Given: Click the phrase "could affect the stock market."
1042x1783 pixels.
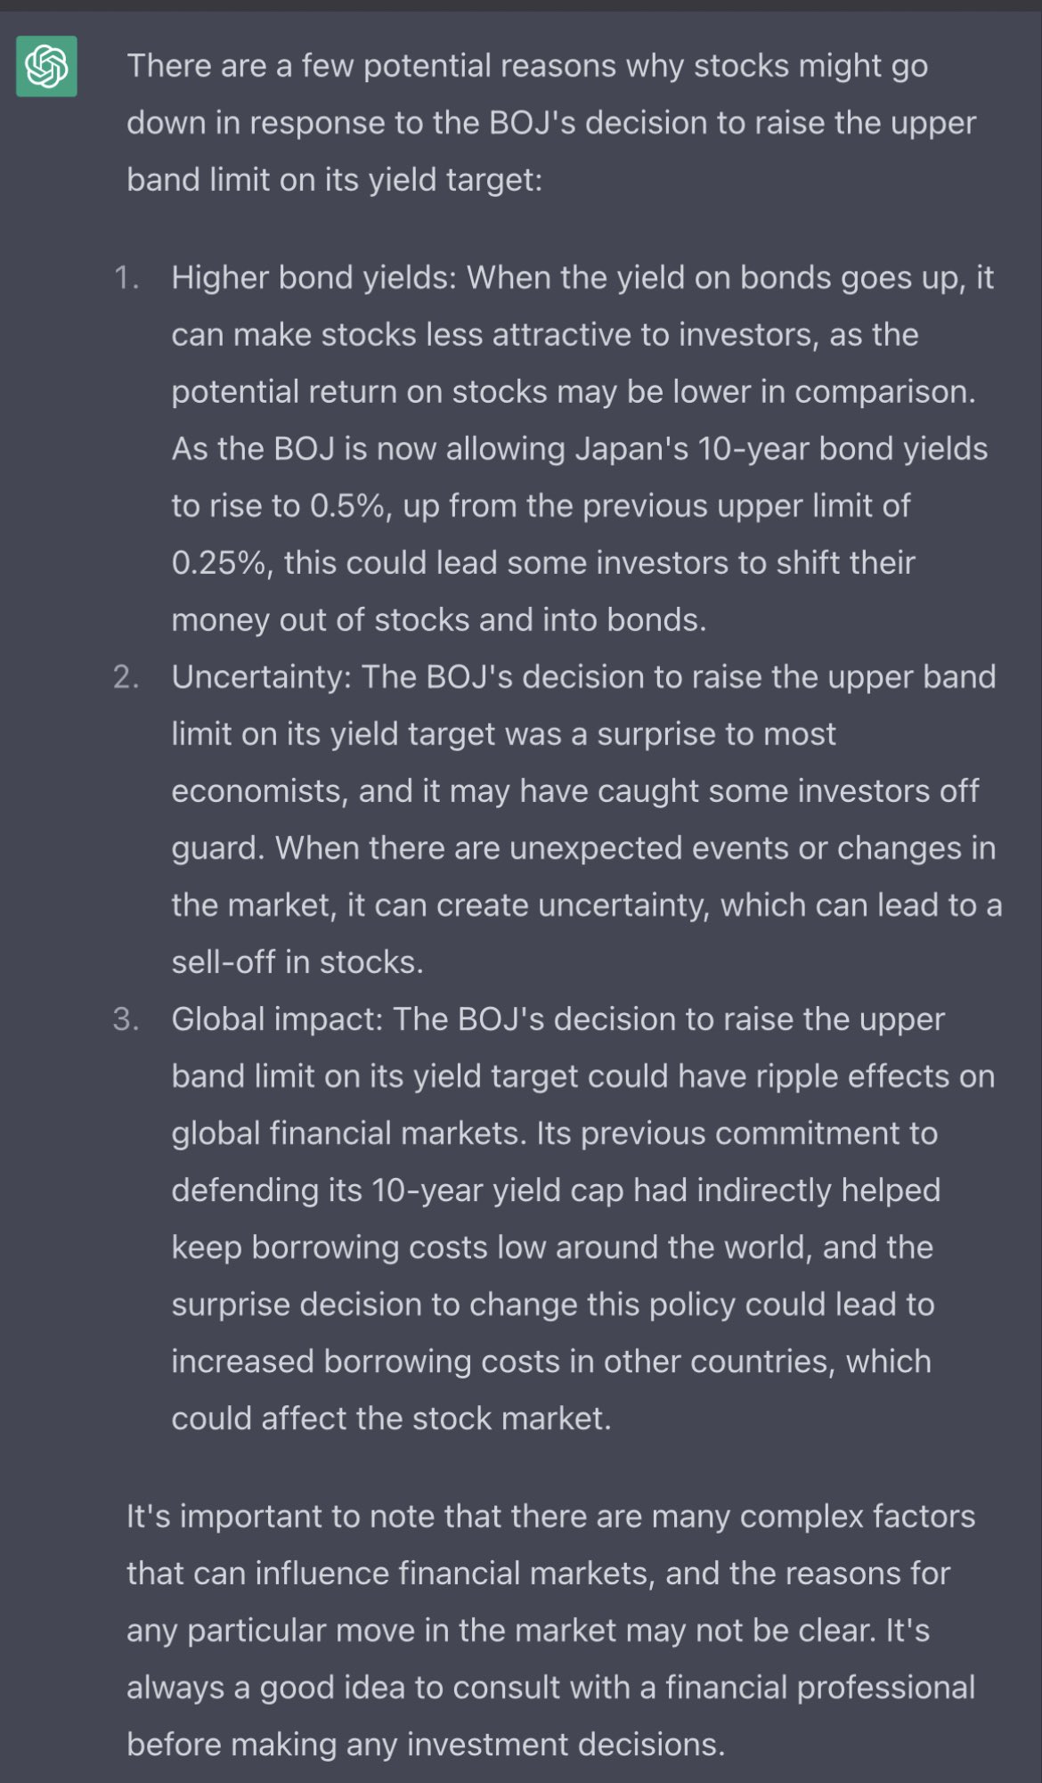Looking at the screenshot, I should click(x=391, y=1419).
